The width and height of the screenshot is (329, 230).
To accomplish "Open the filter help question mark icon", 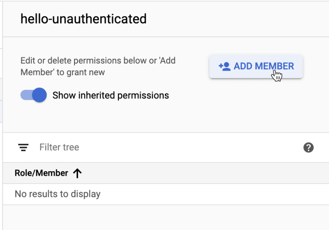I will (x=308, y=147).
